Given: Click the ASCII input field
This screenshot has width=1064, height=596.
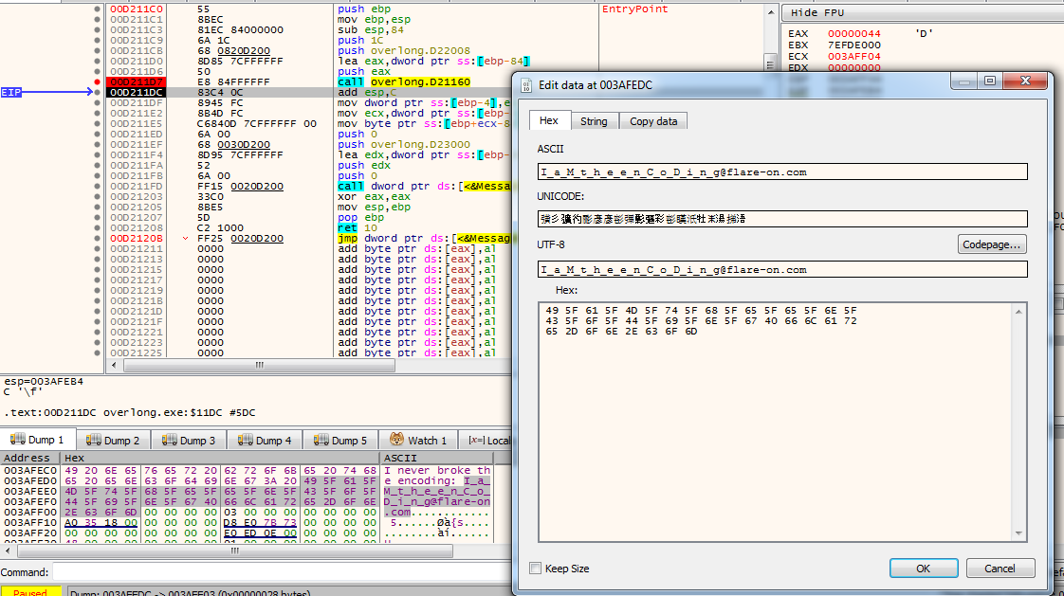Looking at the screenshot, I should point(782,172).
